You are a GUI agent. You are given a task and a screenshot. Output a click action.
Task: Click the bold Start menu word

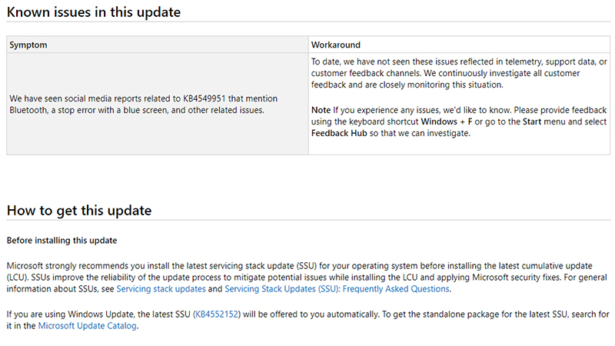(530, 122)
